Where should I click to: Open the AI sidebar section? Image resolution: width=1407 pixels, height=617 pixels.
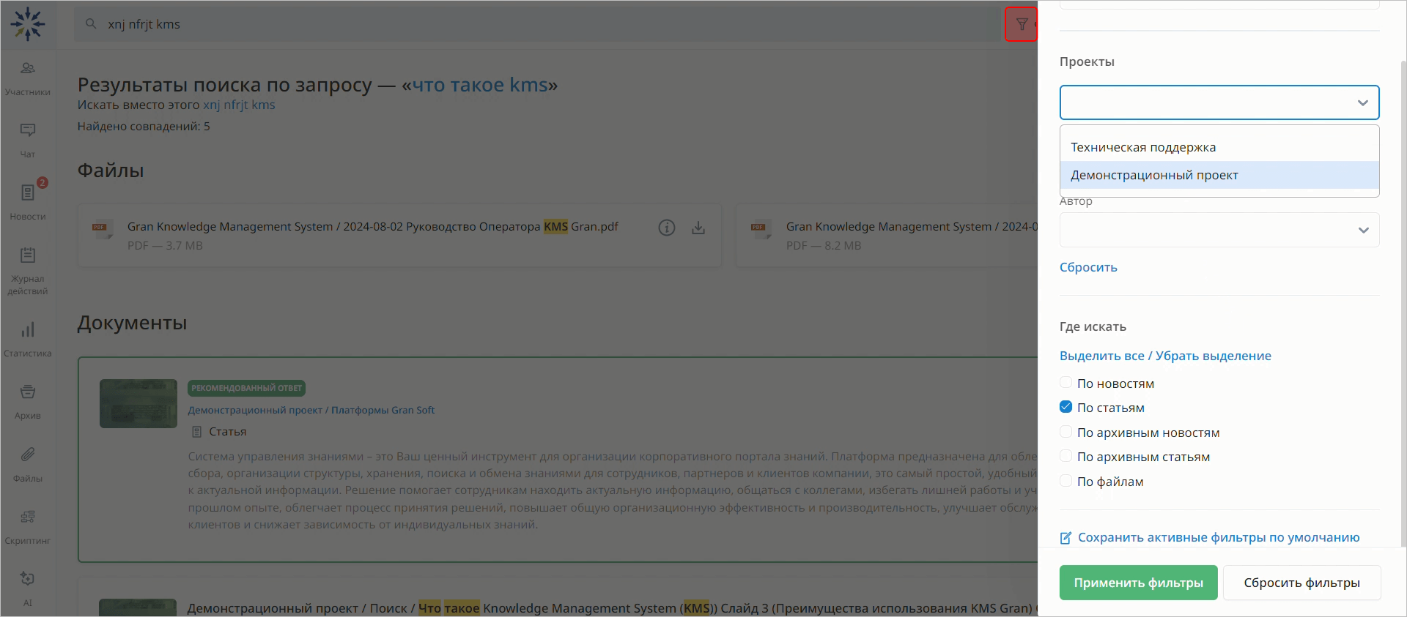click(x=28, y=589)
